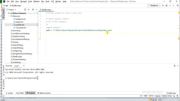Click the read-only lock icon in status bar
Image resolution: width=180 pixels, height=101 pixels.
pyautogui.click(x=174, y=96)
